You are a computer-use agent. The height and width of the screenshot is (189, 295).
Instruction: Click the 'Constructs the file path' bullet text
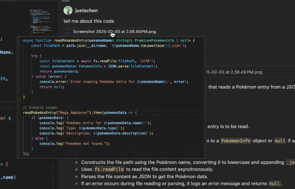[x=183, y=162]
